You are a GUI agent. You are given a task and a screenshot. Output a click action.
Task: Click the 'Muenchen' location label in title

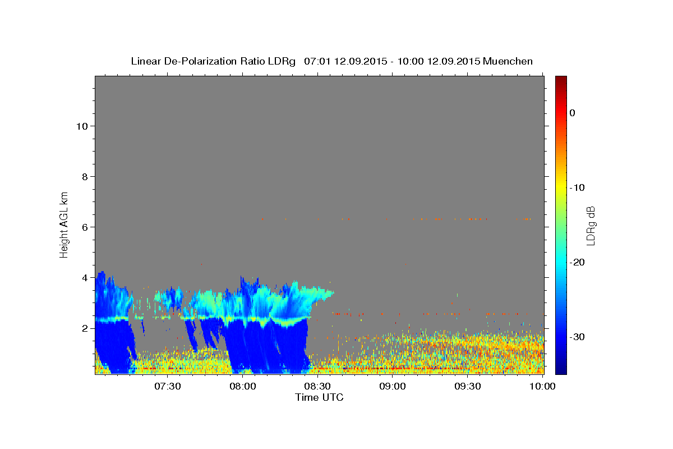coord(508,61)
